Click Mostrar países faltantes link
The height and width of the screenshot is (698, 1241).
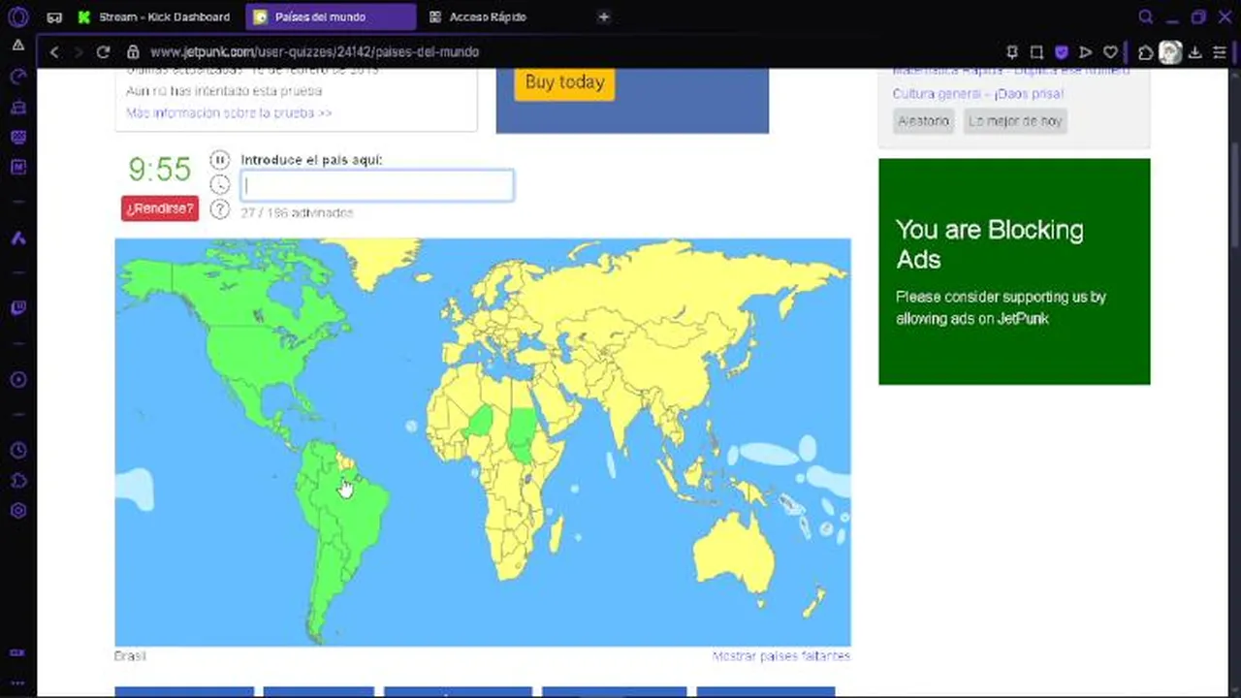pos(780,656)
